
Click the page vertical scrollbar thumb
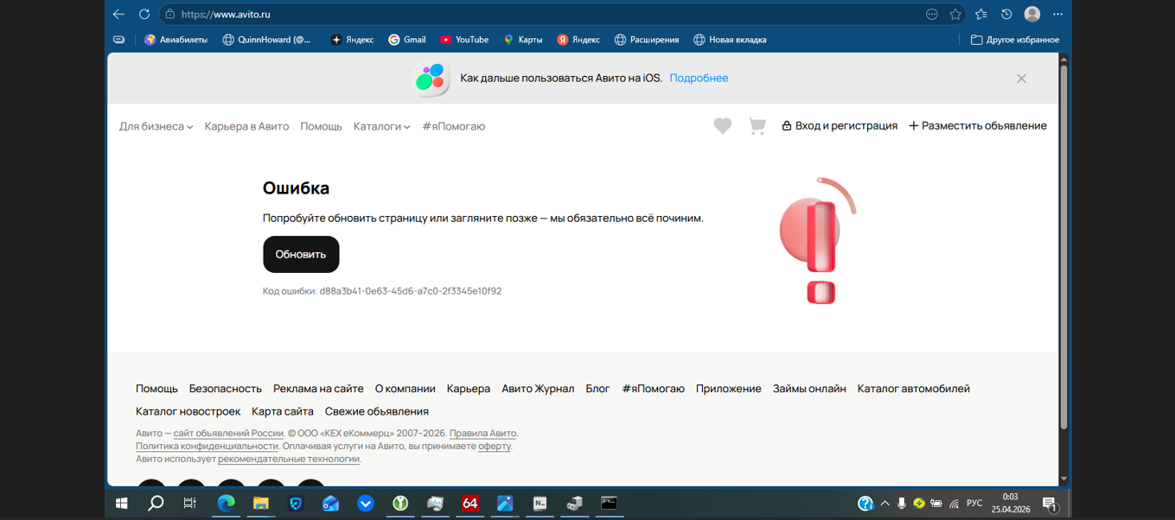tap(1063, 245)
